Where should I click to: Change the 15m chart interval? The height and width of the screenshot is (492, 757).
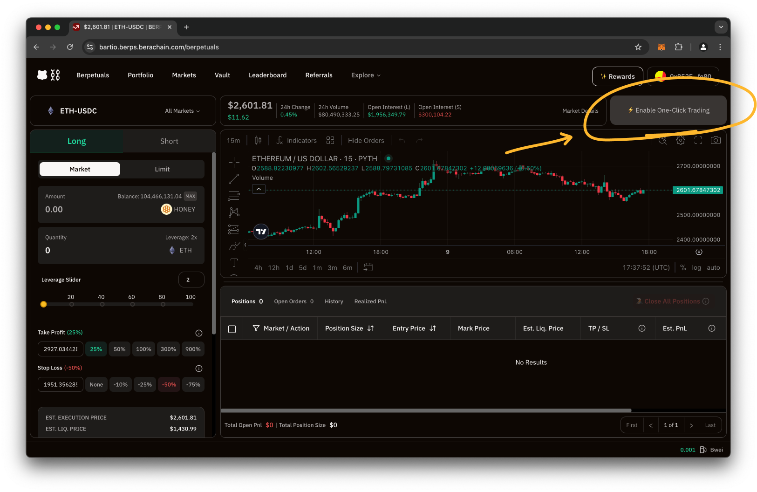point(233,140)
